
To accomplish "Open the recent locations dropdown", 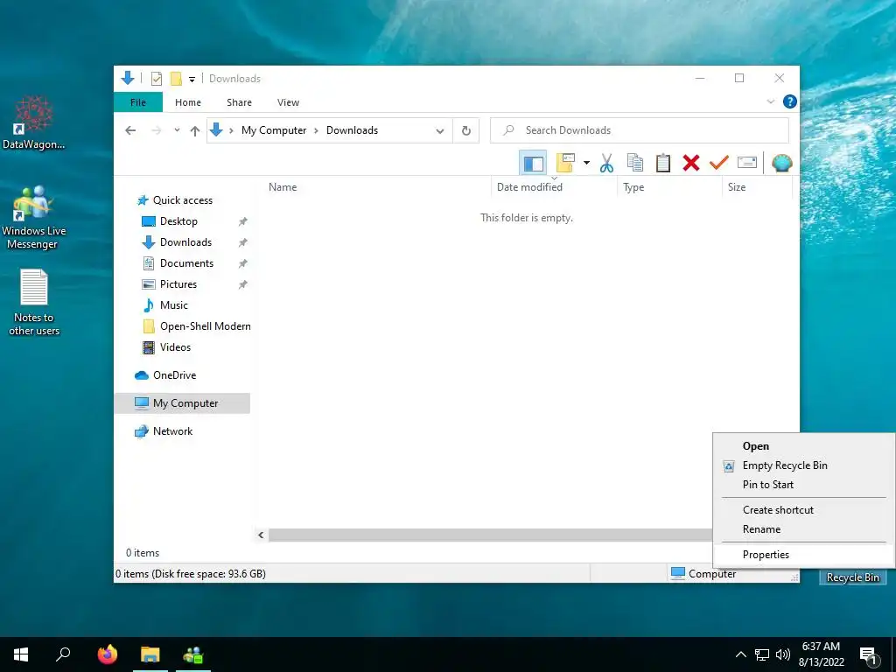I will click(x=177, y=131).
